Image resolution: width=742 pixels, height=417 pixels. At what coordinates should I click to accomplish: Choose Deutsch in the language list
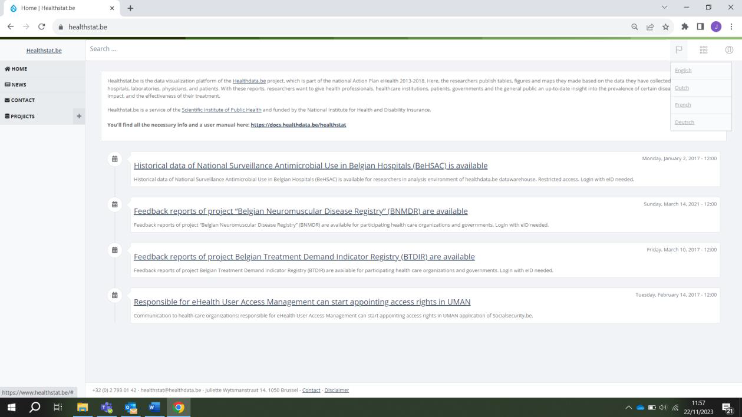(684, 123)
